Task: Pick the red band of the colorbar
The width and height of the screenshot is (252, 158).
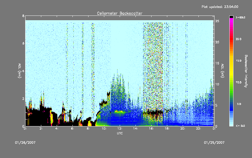Action: [x=231, y=39]
